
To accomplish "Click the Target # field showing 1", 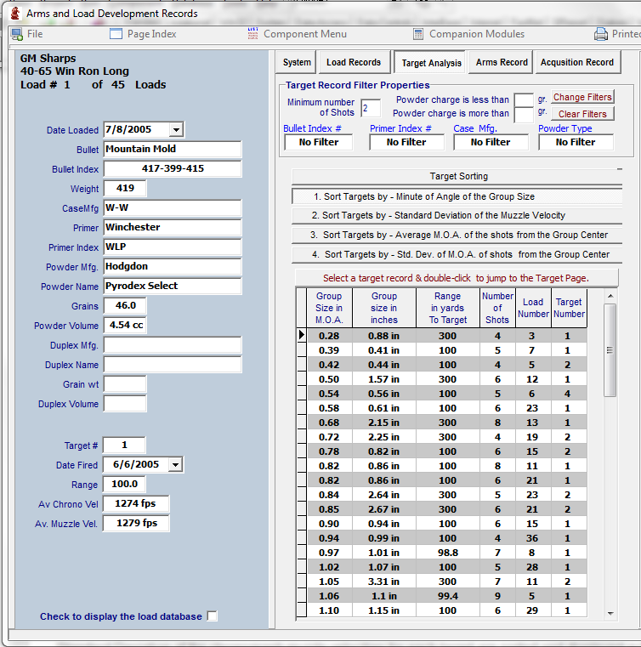I will pos(124,445).
